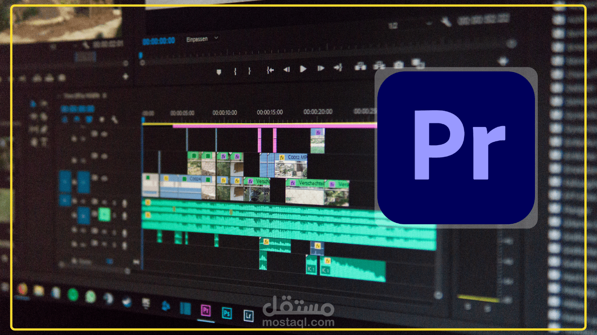
Task: Select the wide audio clip on bottom track
Action: 353,269
